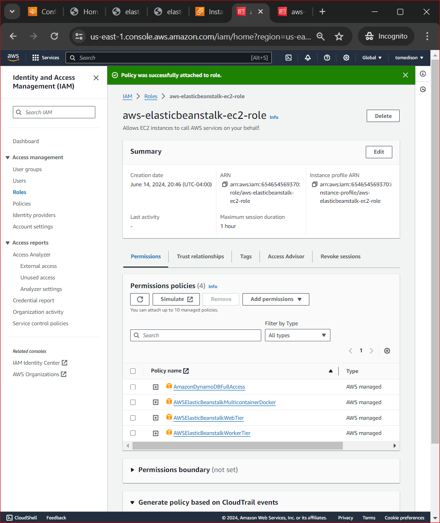Collapse Access reports sidebar group
440x523 pixels.
click(8, 243)
